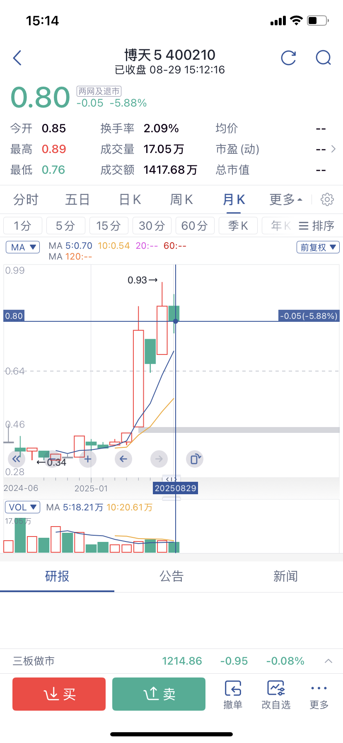This screenshot has width=343, height=743.
Task: Tap the red 买 buy button
Action: click(59, 694)
